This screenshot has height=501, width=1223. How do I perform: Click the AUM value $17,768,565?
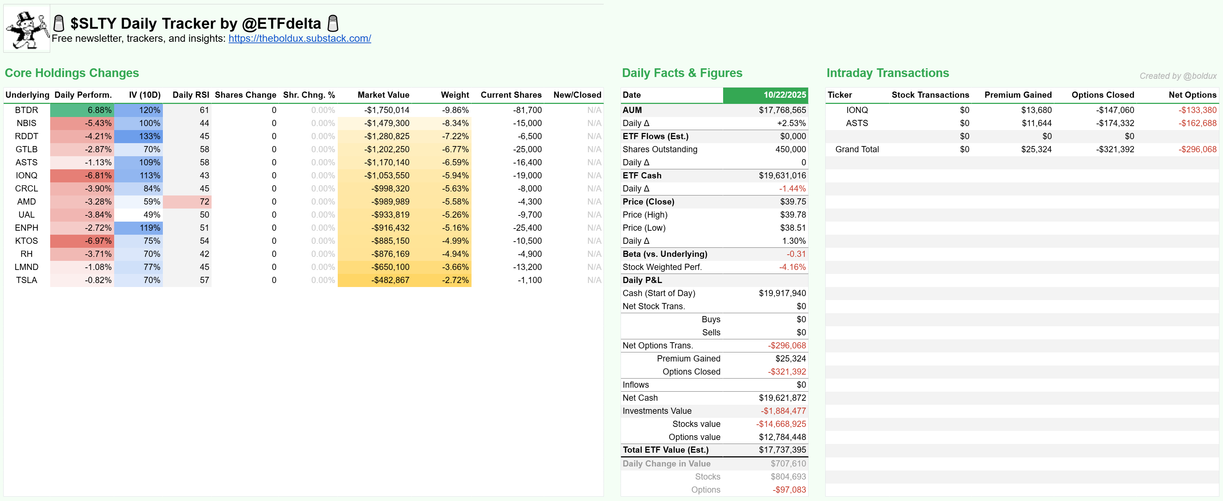pyautogui.click(x=782, y=110)
